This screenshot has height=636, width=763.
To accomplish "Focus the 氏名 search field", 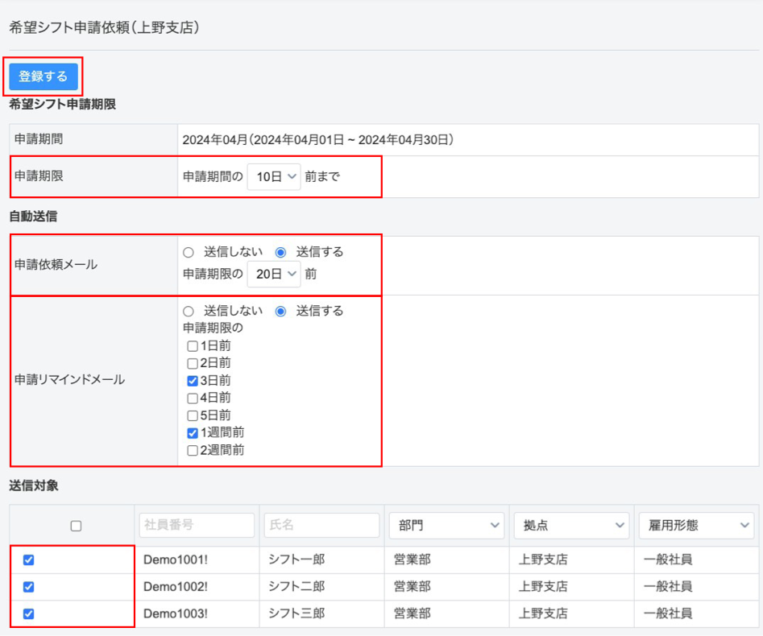I will click(x=321, y=525).
